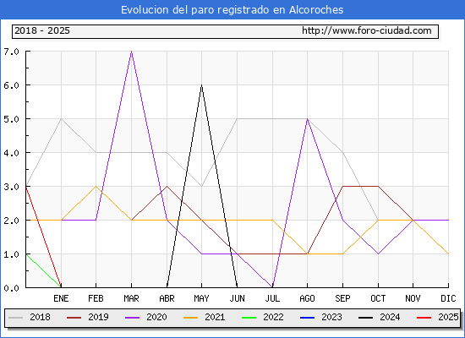The width and height of the screenshot is (465, 338).
Task: Click the ENE month axis label
Action: [x=61, y=298]
